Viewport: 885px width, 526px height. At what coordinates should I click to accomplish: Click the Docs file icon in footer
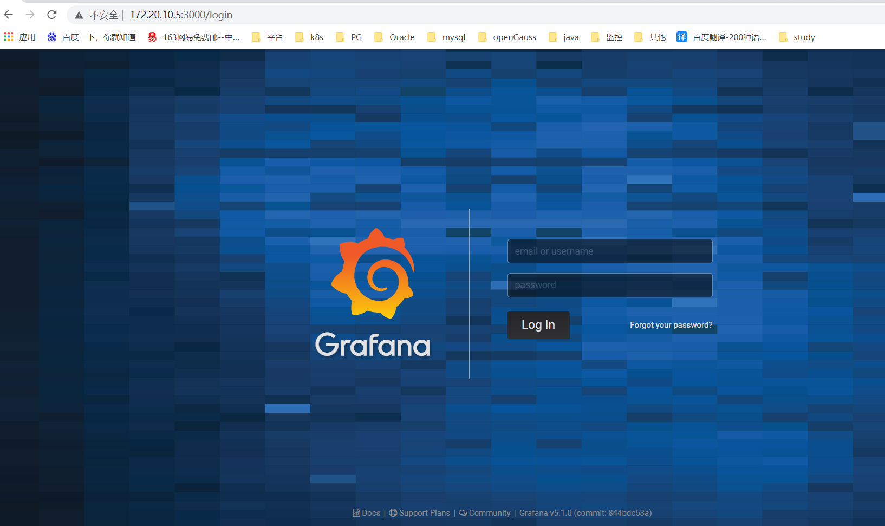pyautogui.click(x=356, y=513)
